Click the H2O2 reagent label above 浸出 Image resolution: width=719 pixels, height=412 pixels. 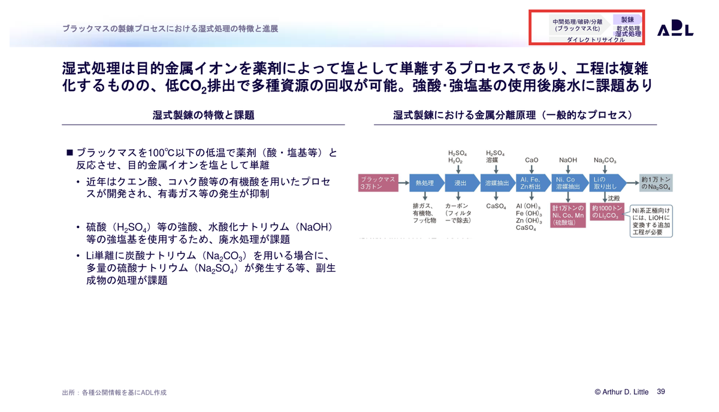tap(457, 160)
